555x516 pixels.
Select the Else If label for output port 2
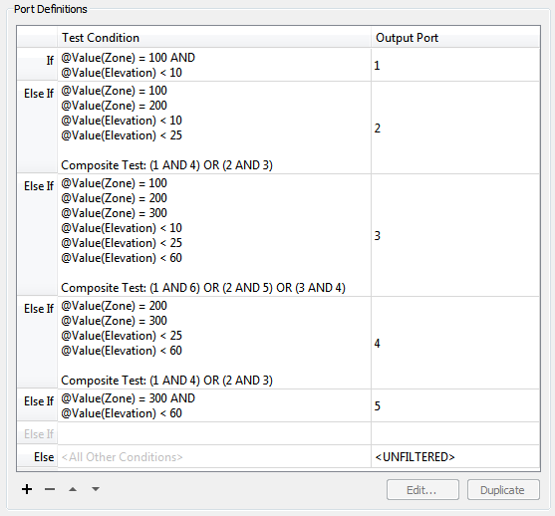[x=37, y=128]
